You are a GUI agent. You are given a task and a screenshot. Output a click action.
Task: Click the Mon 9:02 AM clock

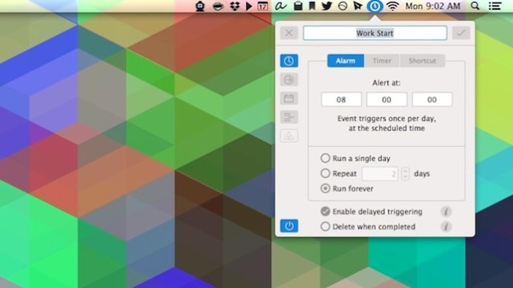[x=433, y=6]
